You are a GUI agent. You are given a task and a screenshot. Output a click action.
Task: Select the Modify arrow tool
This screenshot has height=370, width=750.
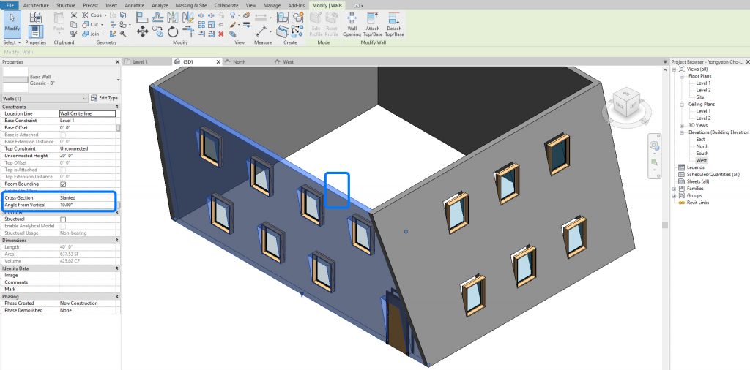[12, 24]
